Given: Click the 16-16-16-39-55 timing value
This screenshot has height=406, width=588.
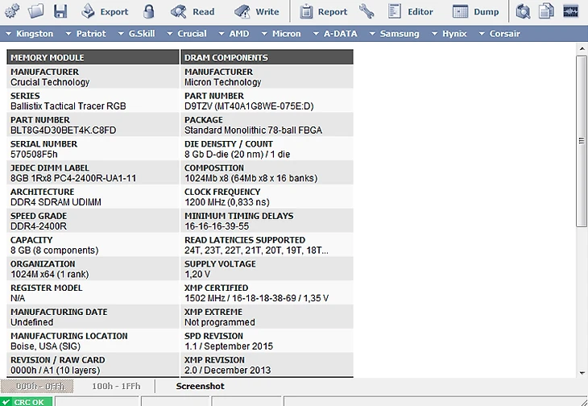Looking at the screenshot, I should 217,226.
